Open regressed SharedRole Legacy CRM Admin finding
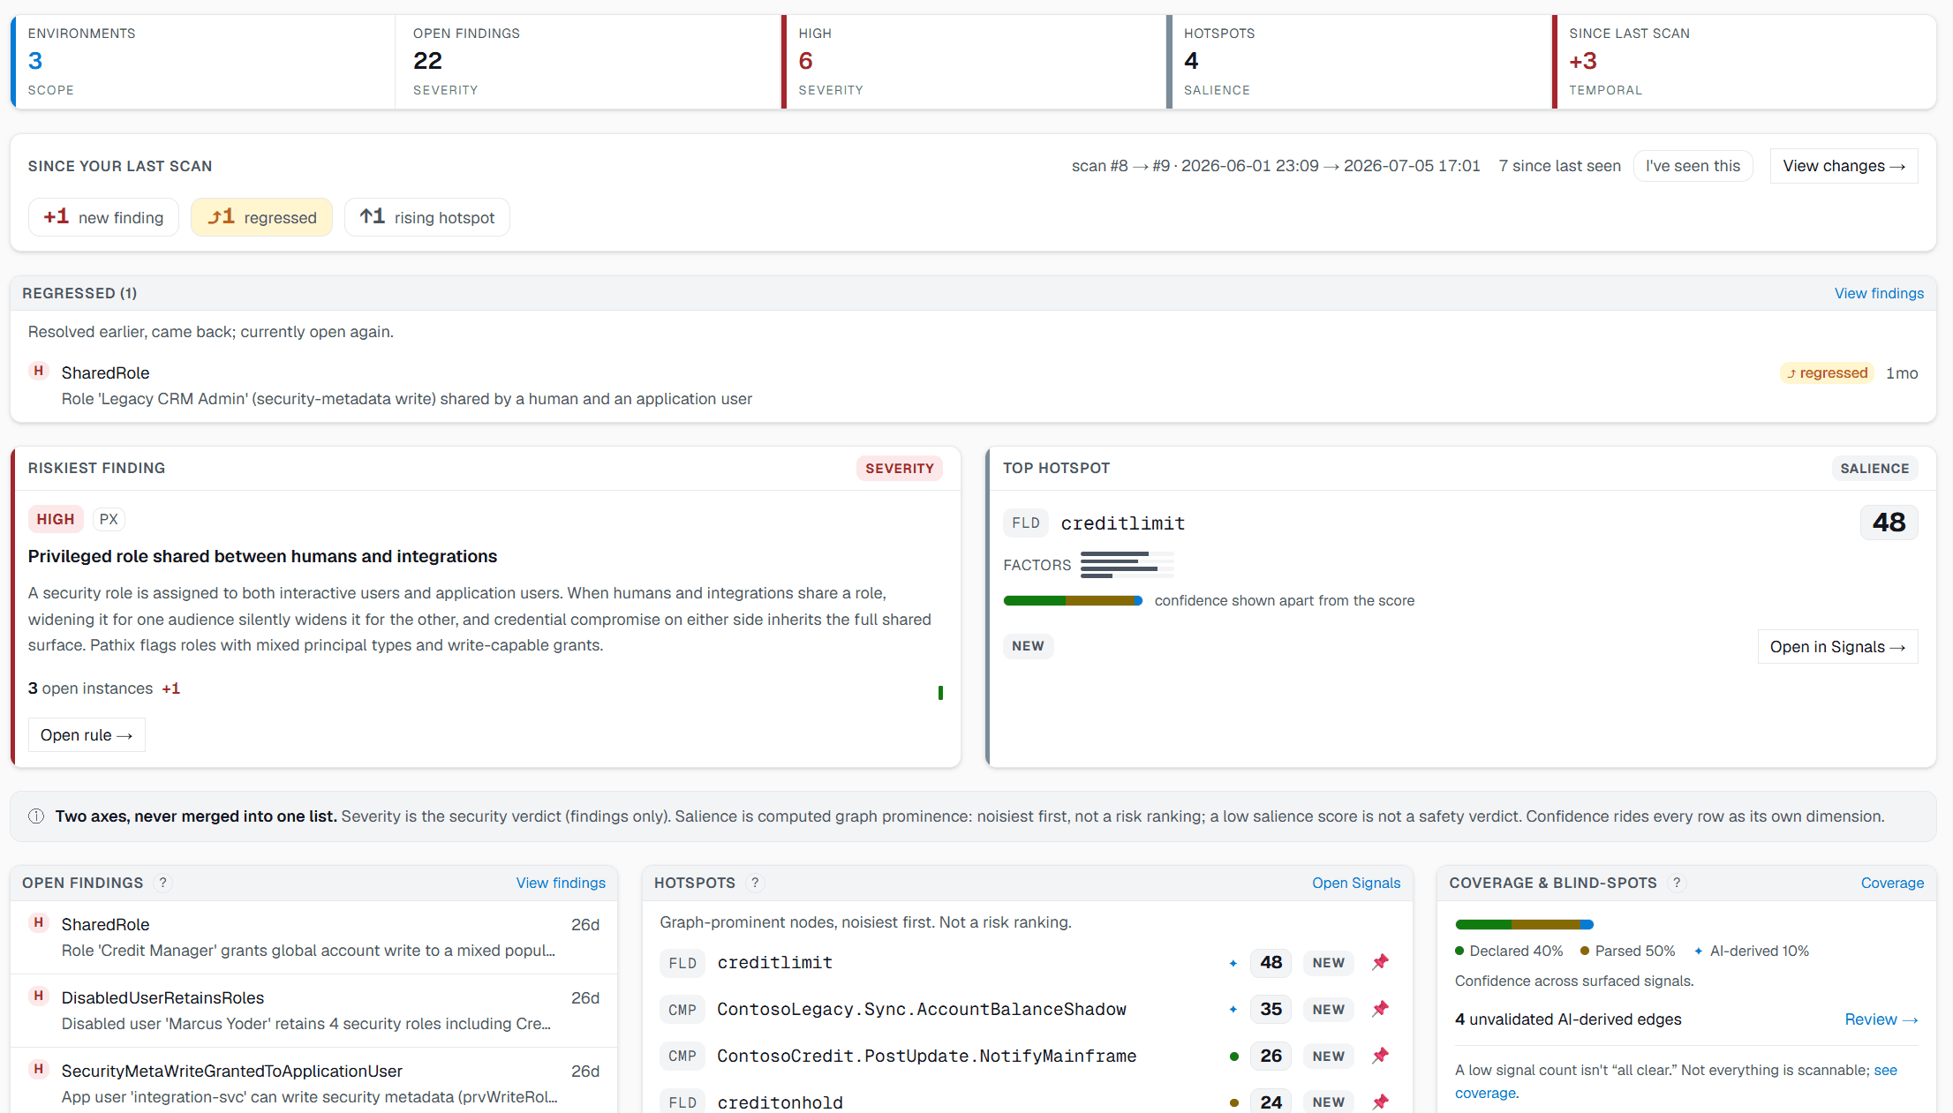Image resolution: width=1953 pixels, height=1113 pixels. [973, 386]
